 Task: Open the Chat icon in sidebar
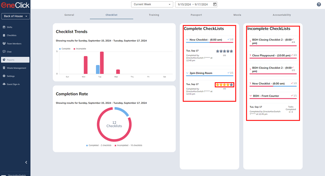(x=4, y=51)
